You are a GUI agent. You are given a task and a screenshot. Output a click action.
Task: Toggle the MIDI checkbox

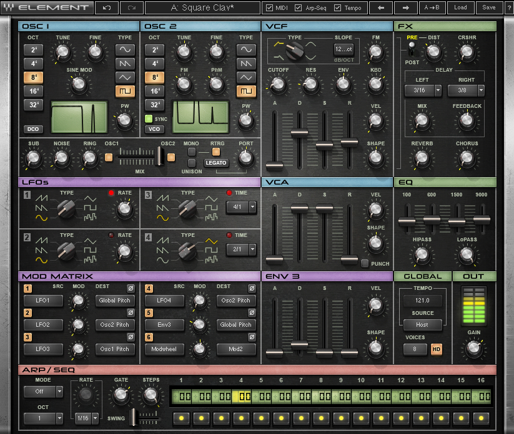pos(269,8)
